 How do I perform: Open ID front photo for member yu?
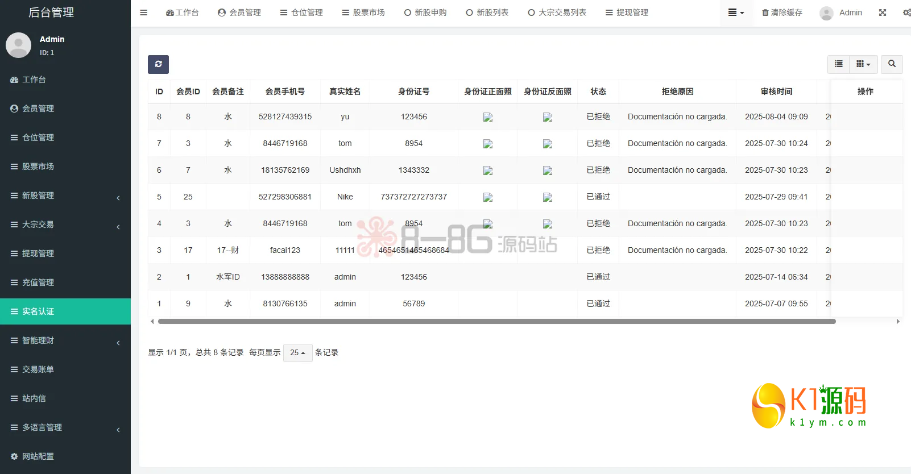coord(488,117)
